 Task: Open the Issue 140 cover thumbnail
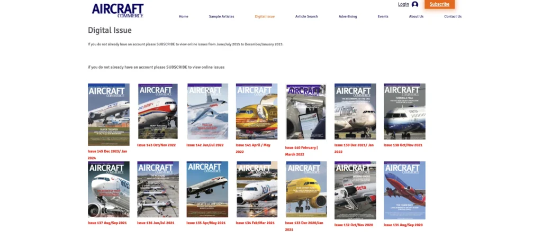pyautogui.click(x=306, y=112)
